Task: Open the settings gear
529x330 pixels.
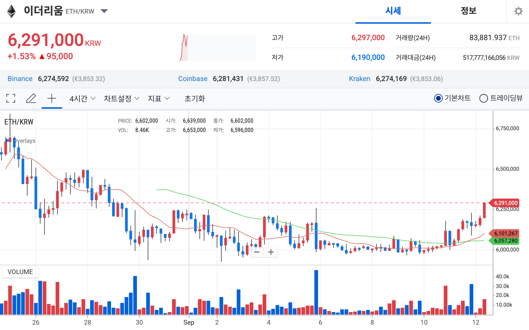Action: (x=518, y=11)
